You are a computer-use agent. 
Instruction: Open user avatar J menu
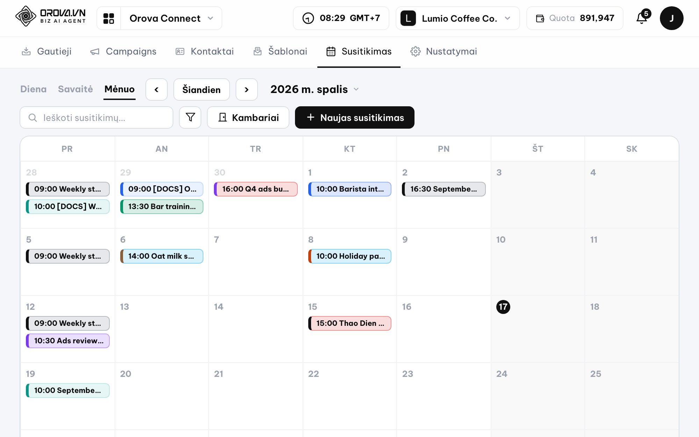click(671, 18)
